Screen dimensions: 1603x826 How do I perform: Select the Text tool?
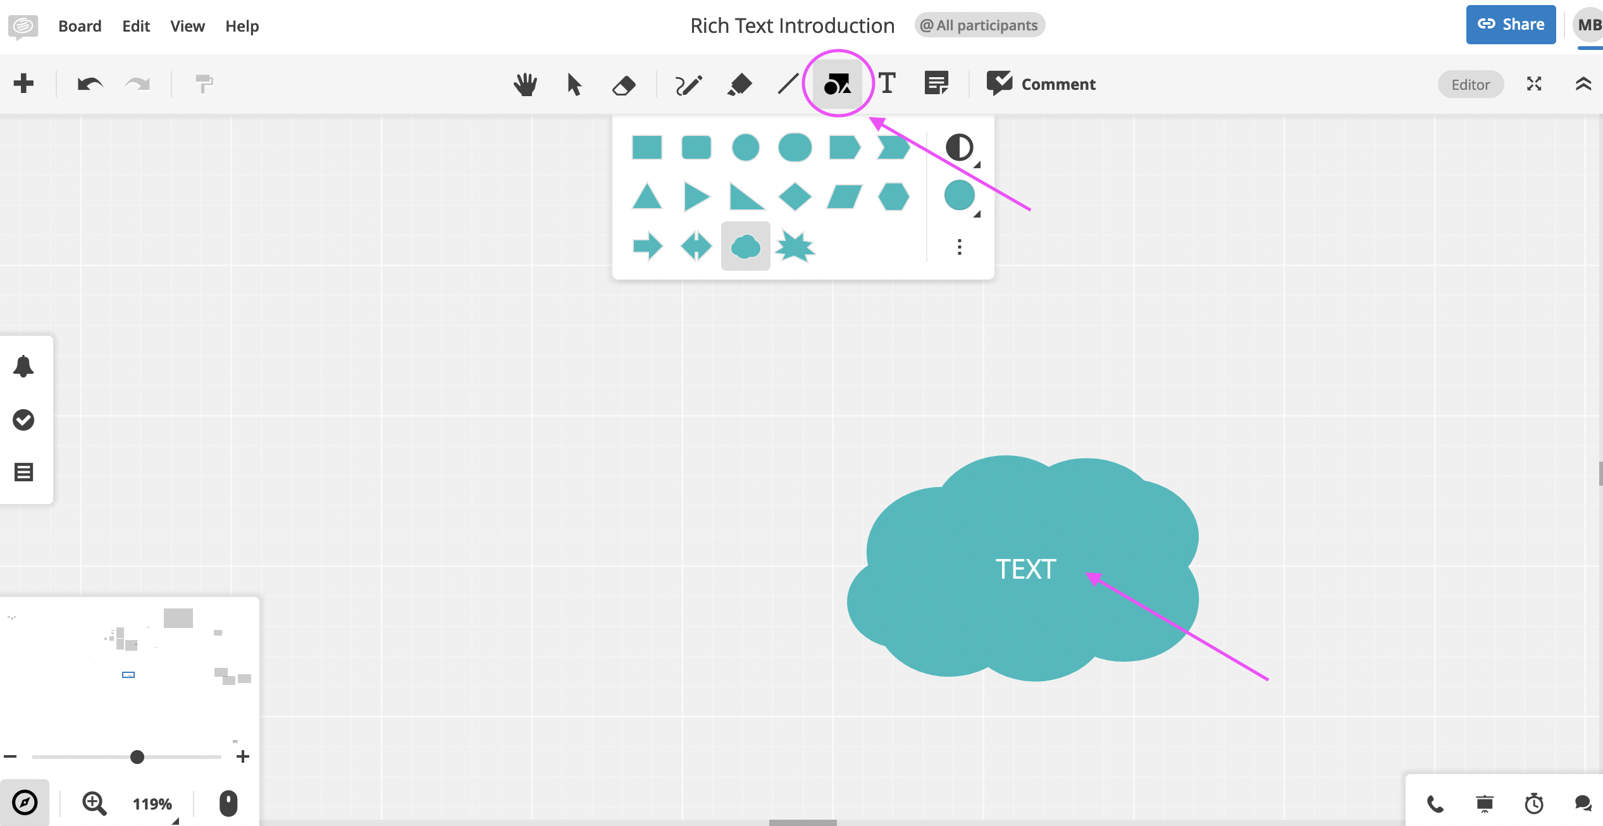click(x=887, y=83)
